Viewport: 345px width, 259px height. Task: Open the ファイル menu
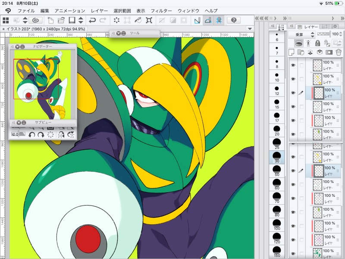(26, 11)
